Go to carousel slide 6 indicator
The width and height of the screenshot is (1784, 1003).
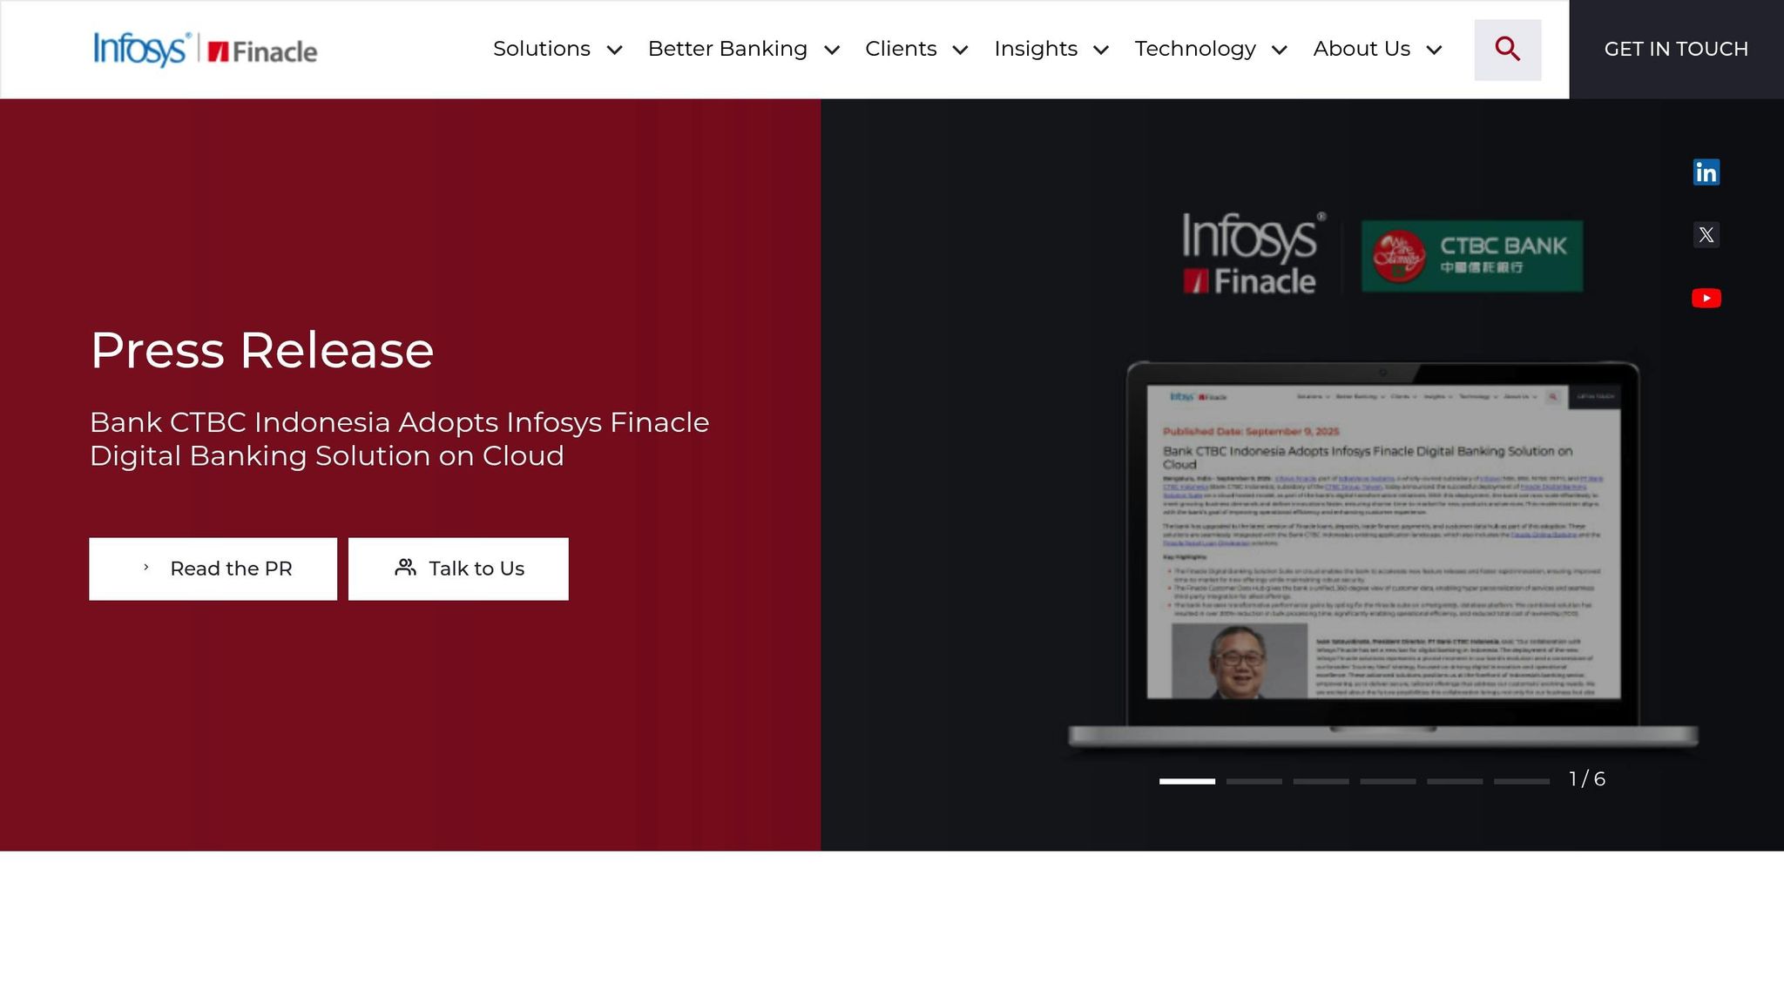pos(1522,781)
